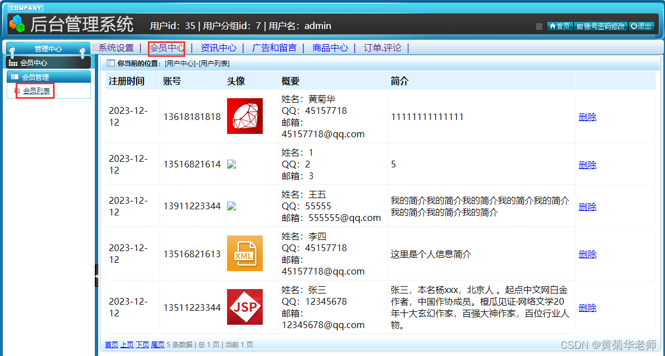
Task: Go to 首页 first page in pagination
Action: 112,344
